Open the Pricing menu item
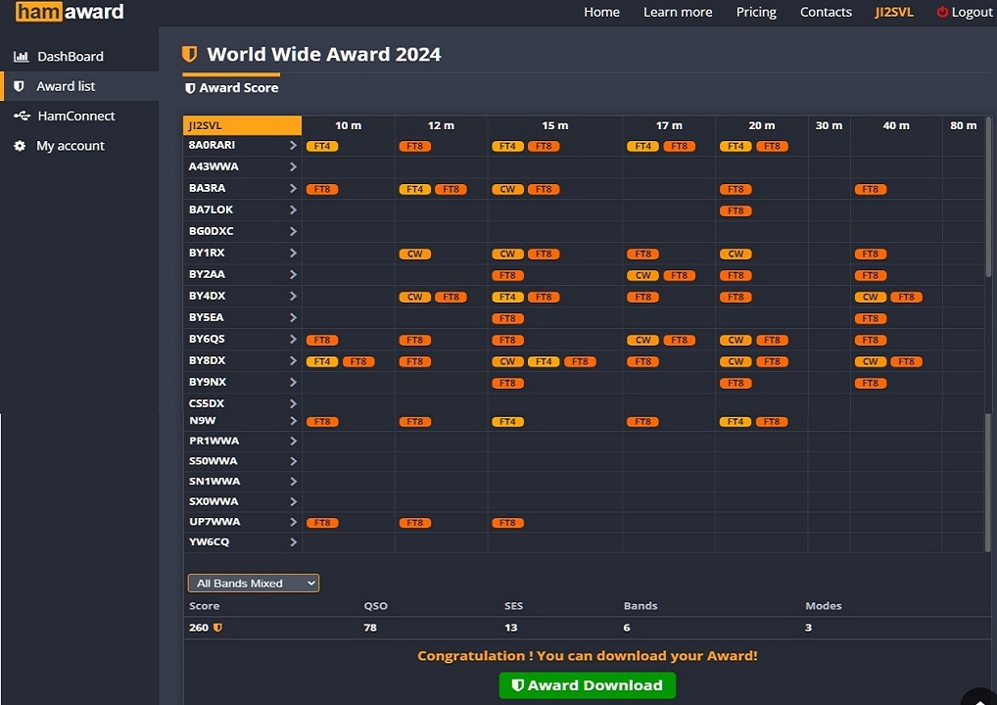 (x=755, y=12)
